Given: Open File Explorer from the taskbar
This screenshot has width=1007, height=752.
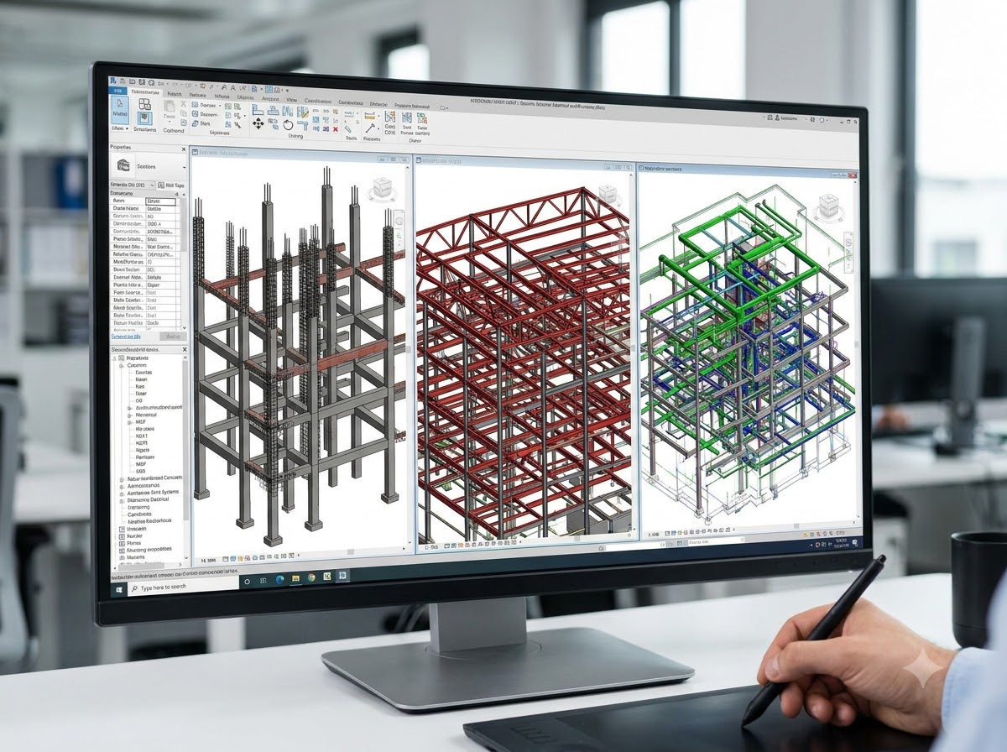Looking at the screenshot, I should [x=295, y=578].
